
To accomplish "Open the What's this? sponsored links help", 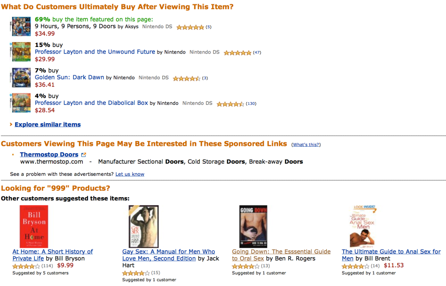I will [x=306, y=145].
